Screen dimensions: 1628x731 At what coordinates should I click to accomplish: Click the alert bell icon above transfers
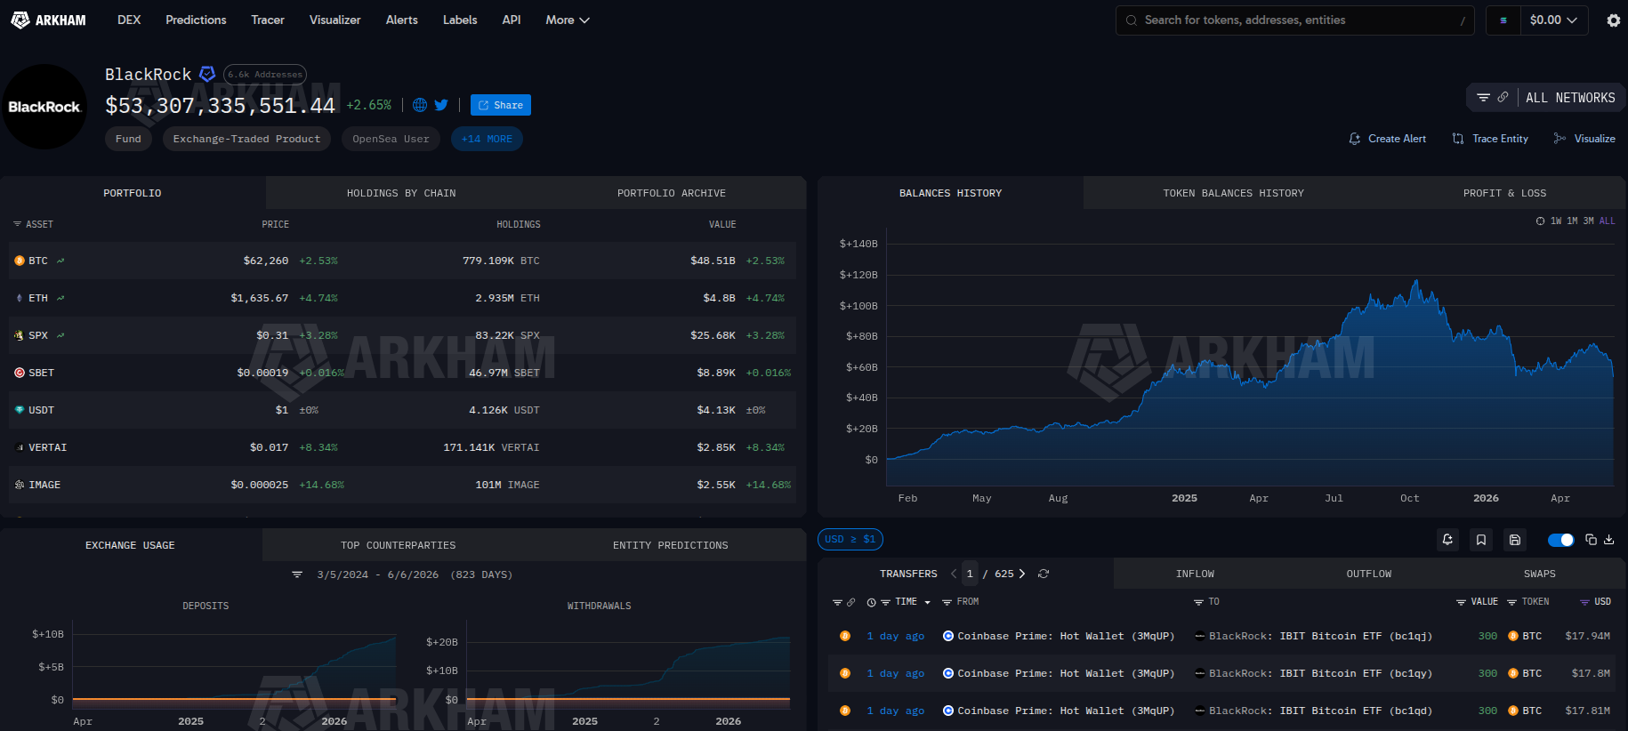(x=1447, y=540)
